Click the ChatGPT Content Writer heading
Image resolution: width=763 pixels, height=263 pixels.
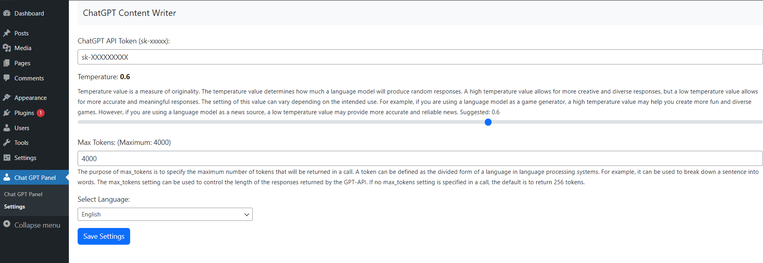129,13
